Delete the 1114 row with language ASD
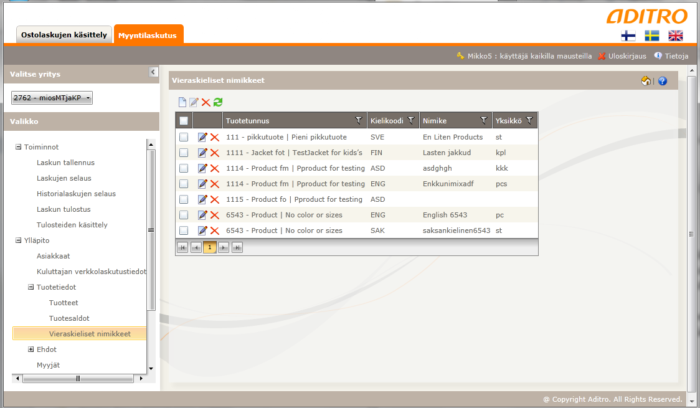Viewport: 700px width, 408px height. tap(215, 168)
